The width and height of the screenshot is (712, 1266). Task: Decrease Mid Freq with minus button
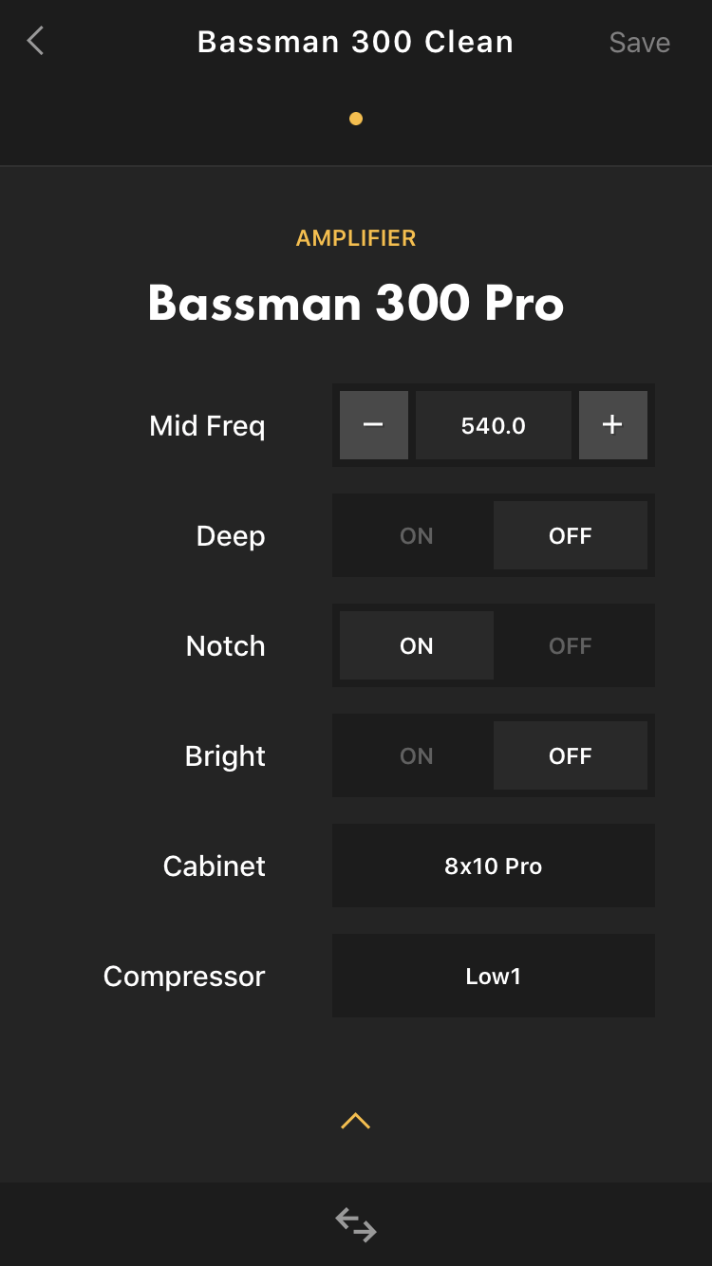point(374,425)
